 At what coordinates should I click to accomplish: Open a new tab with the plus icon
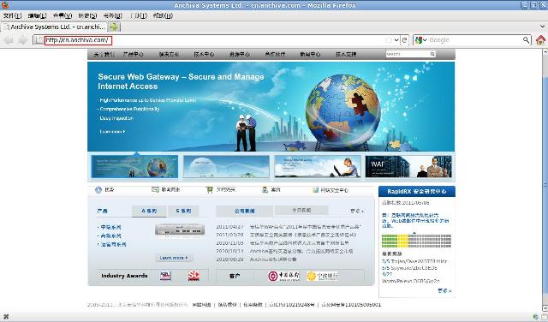[x=114, y=27]
